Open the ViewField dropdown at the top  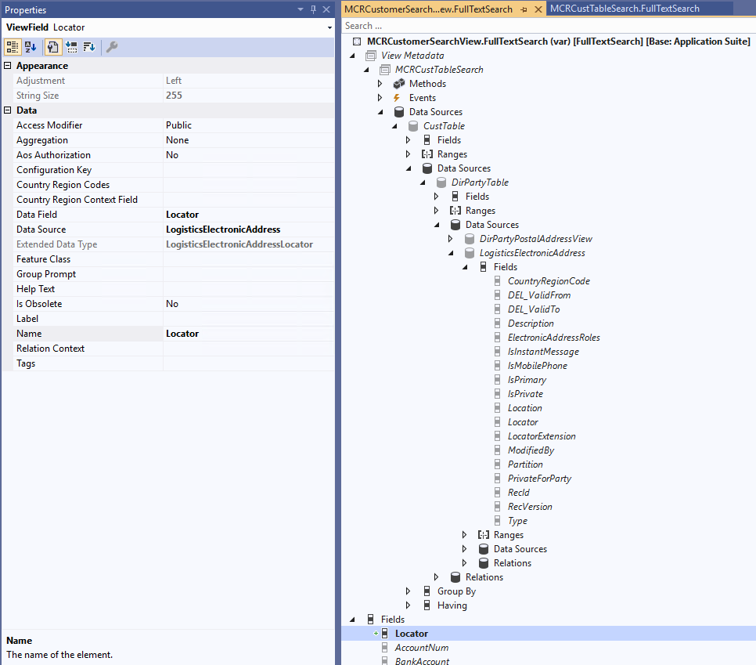(330, 27)
